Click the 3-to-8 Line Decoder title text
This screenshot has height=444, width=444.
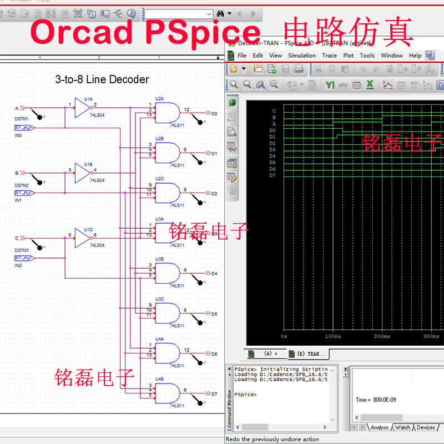pyautogui.click(x=102, y=79)
